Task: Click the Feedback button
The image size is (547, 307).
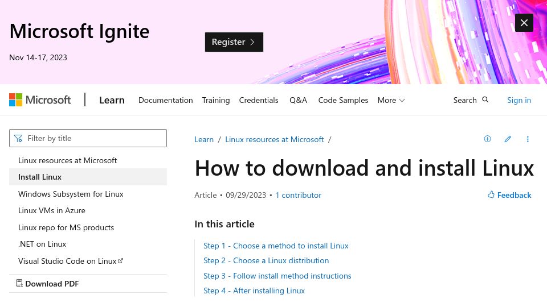Action: 509,195
